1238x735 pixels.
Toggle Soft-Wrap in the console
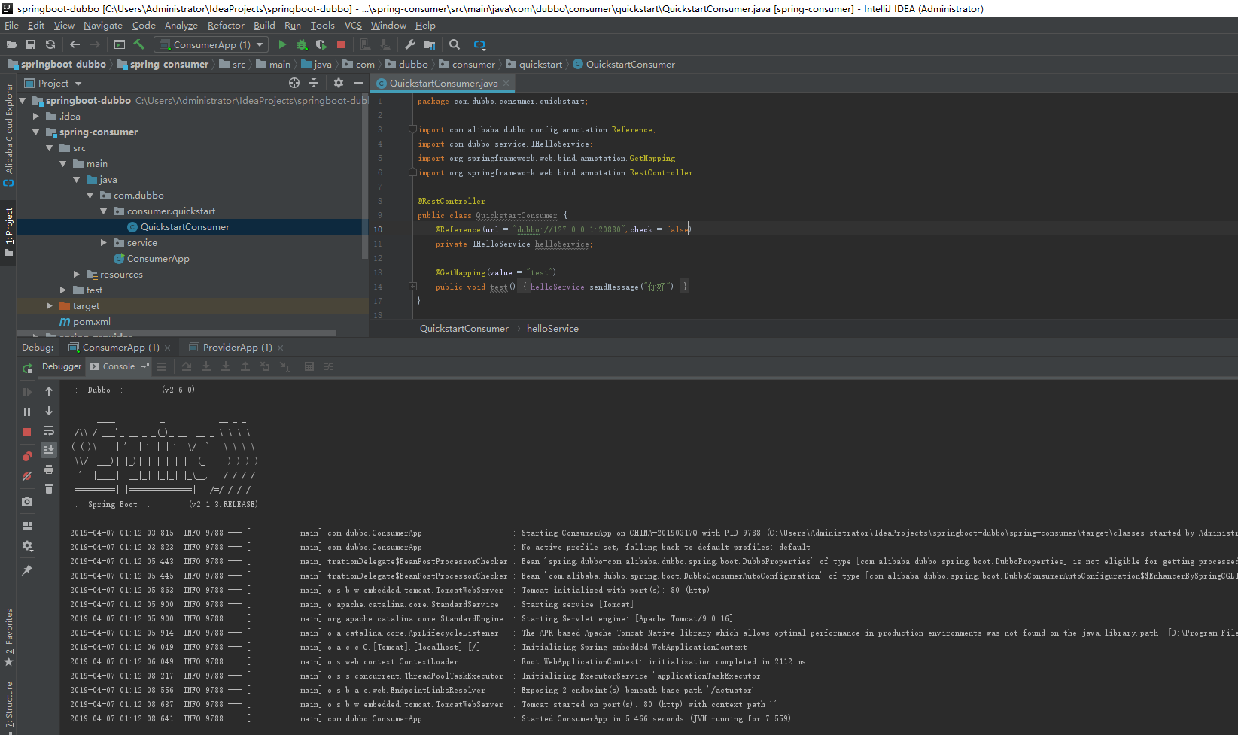click(x=49, y=431)
